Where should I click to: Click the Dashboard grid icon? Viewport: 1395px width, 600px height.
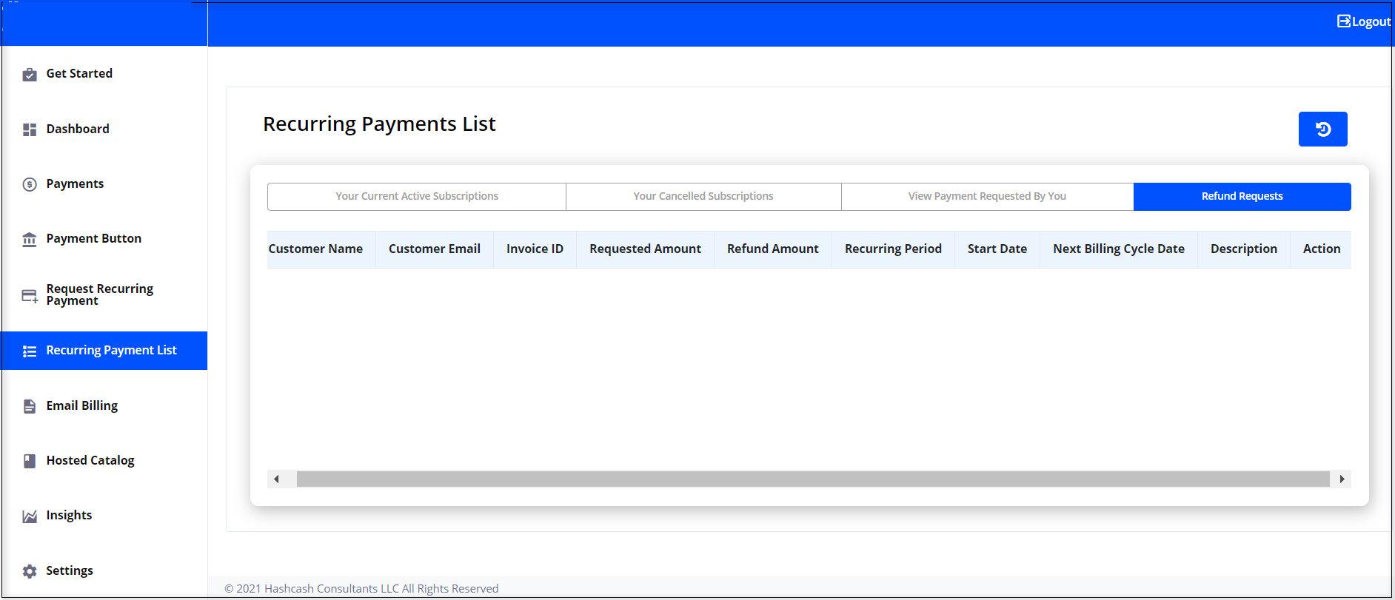coord(30,129)
